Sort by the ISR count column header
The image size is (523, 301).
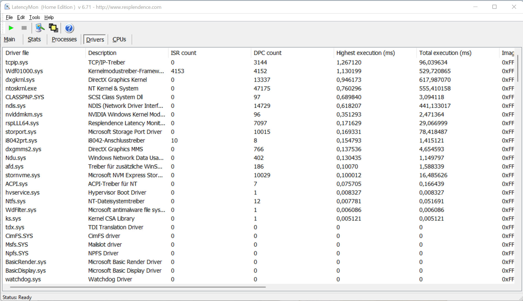click(183, 53)
